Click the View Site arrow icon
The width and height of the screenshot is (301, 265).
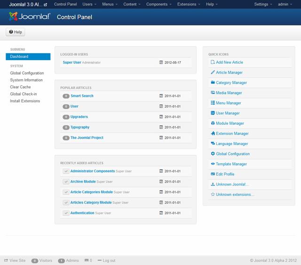pos(6,260)
